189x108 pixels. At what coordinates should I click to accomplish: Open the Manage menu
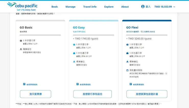point(70,7)
